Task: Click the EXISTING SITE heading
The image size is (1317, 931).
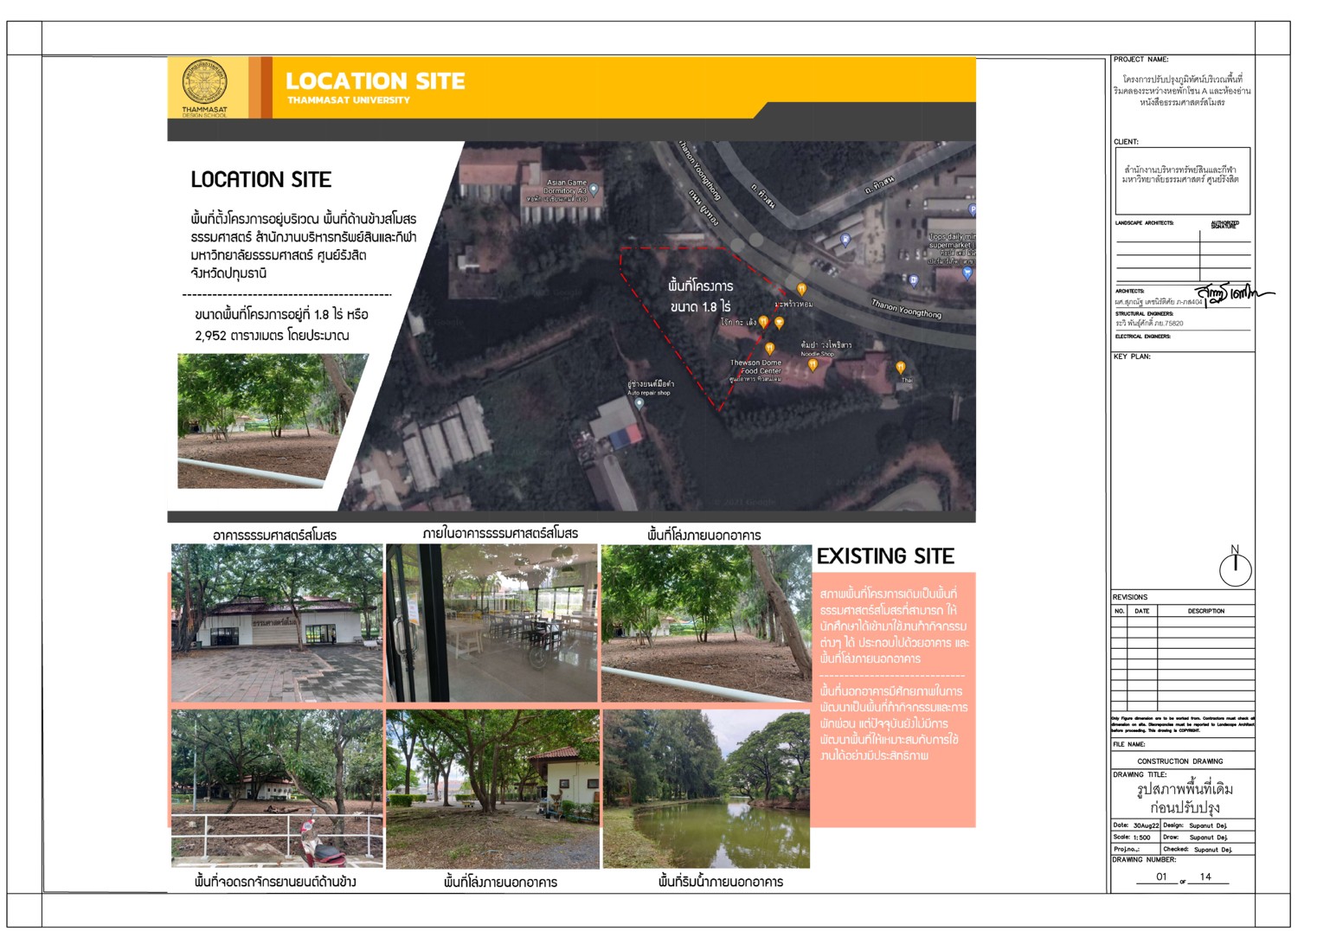Action: [885, 556]
